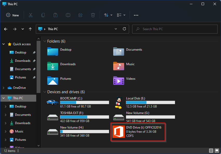Click the Search This PC field
Screen dimensions: 221x154
(175, 29)
